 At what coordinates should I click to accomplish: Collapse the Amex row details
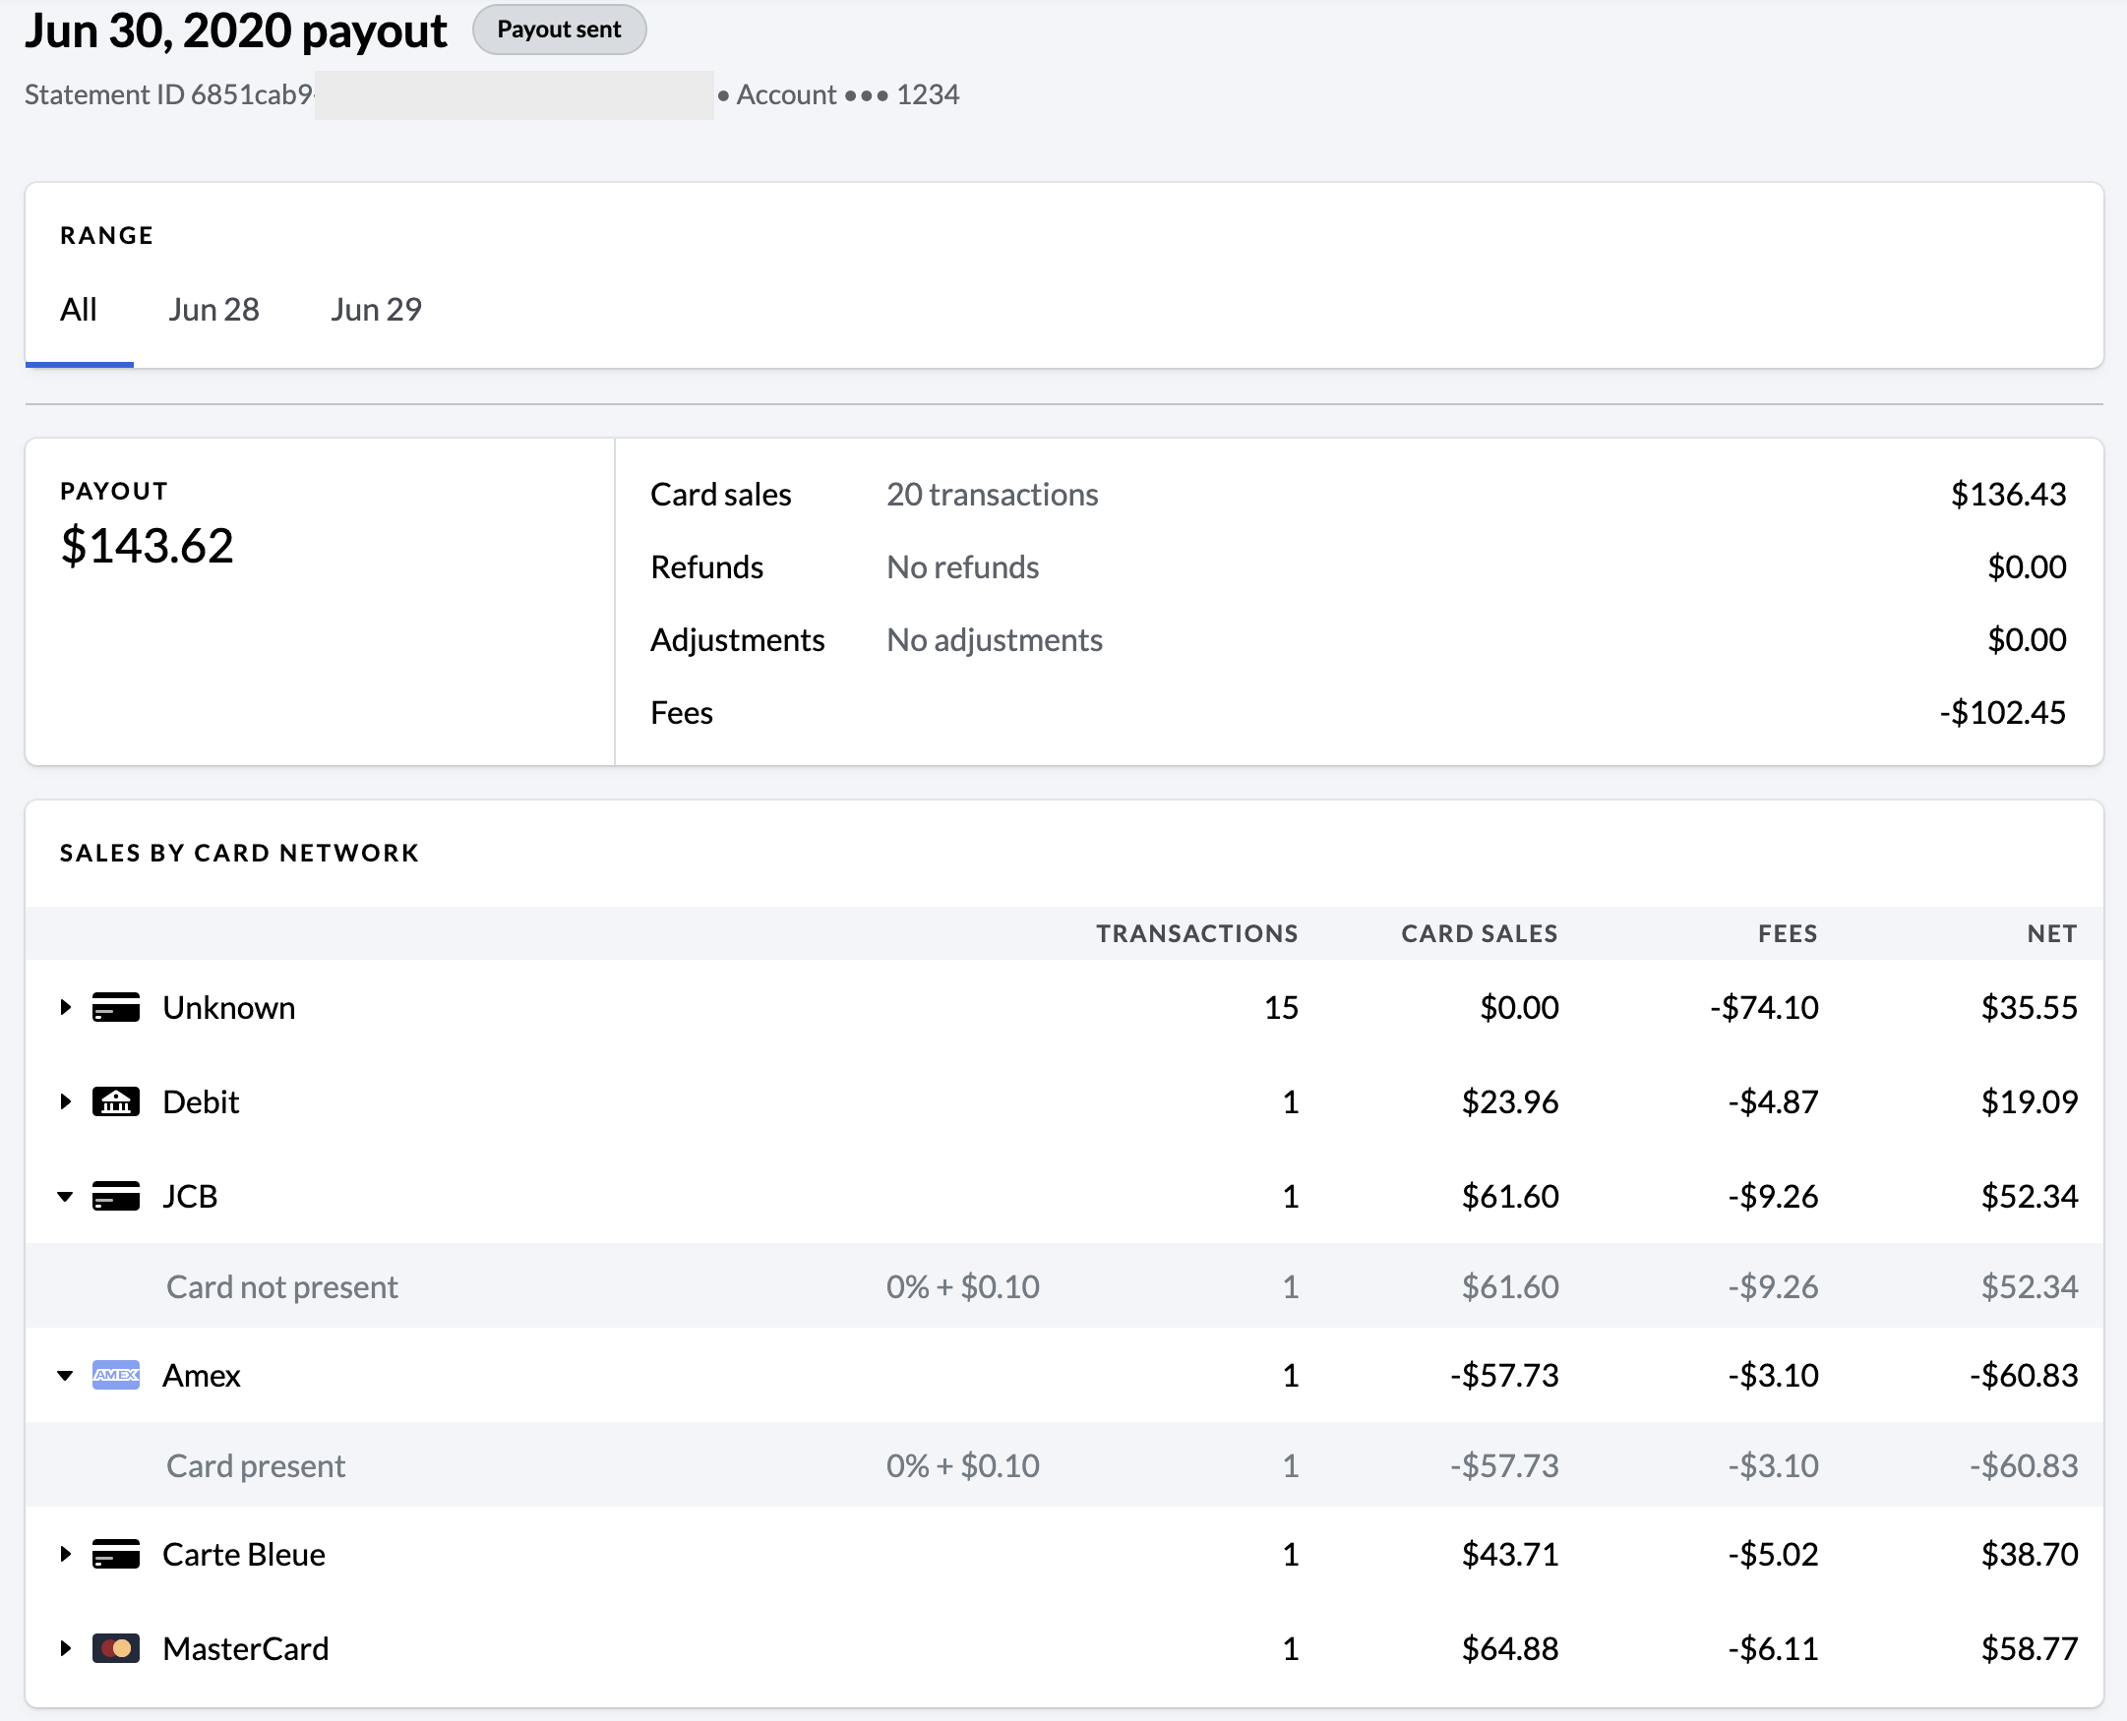(66, 1375)
